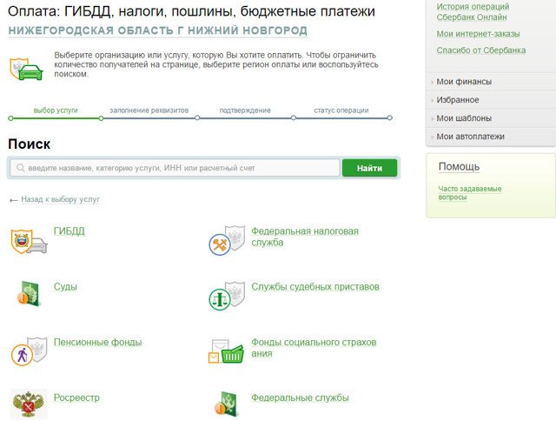Focus the service search input field

point(175,168)
